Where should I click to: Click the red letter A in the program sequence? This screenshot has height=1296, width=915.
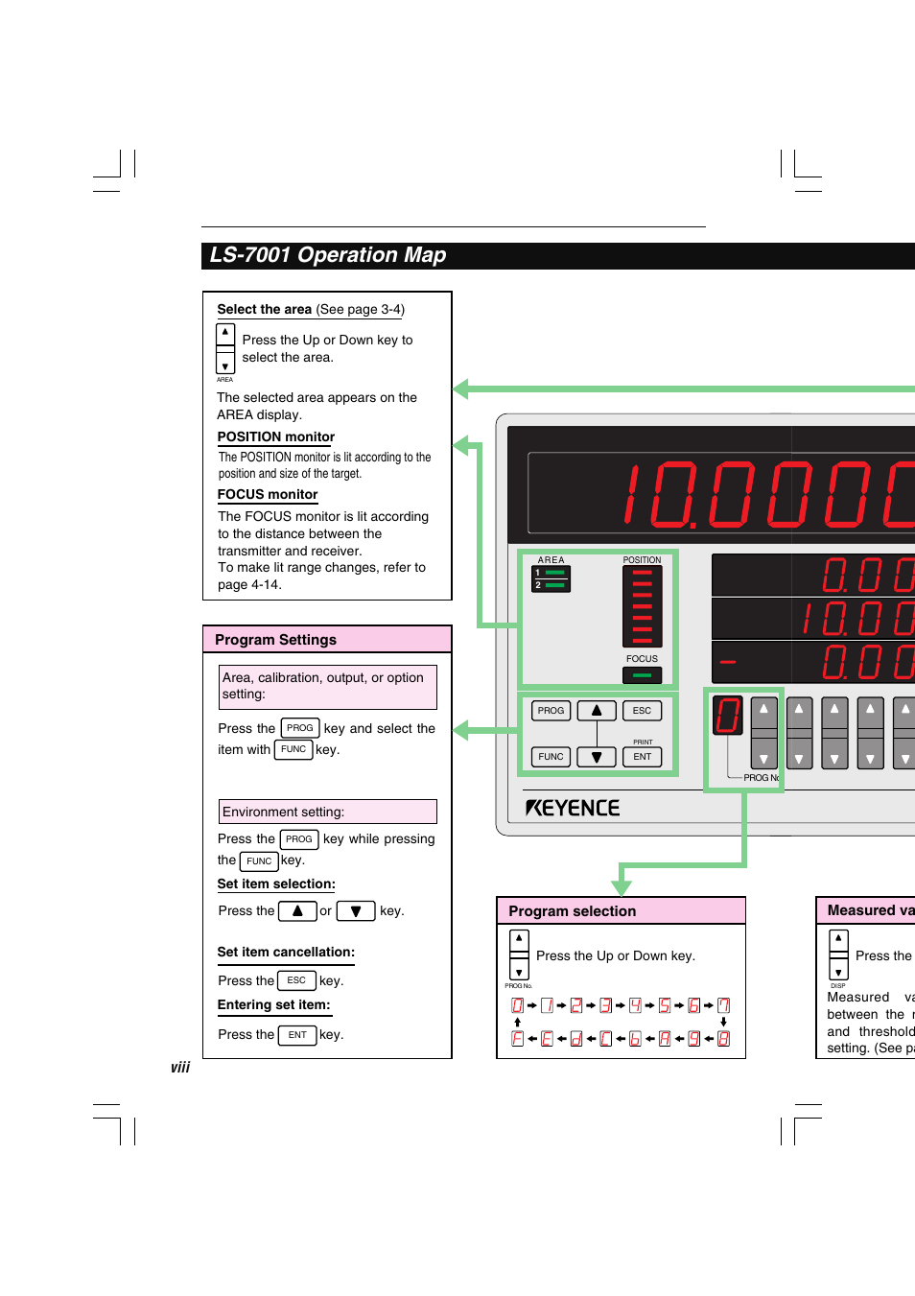point(665,1039)
